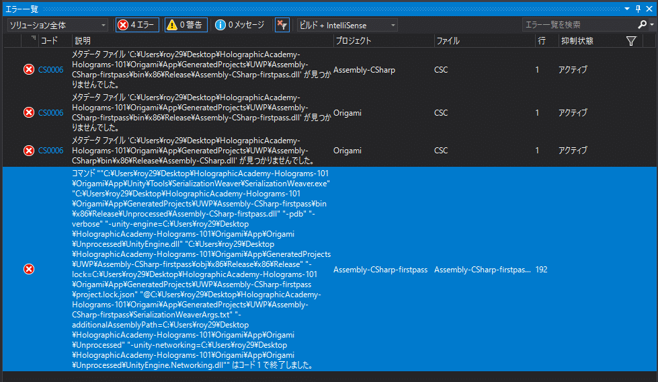658x382 pixels.
Task: Close the エラー一覧 panel
Action: 649,9
